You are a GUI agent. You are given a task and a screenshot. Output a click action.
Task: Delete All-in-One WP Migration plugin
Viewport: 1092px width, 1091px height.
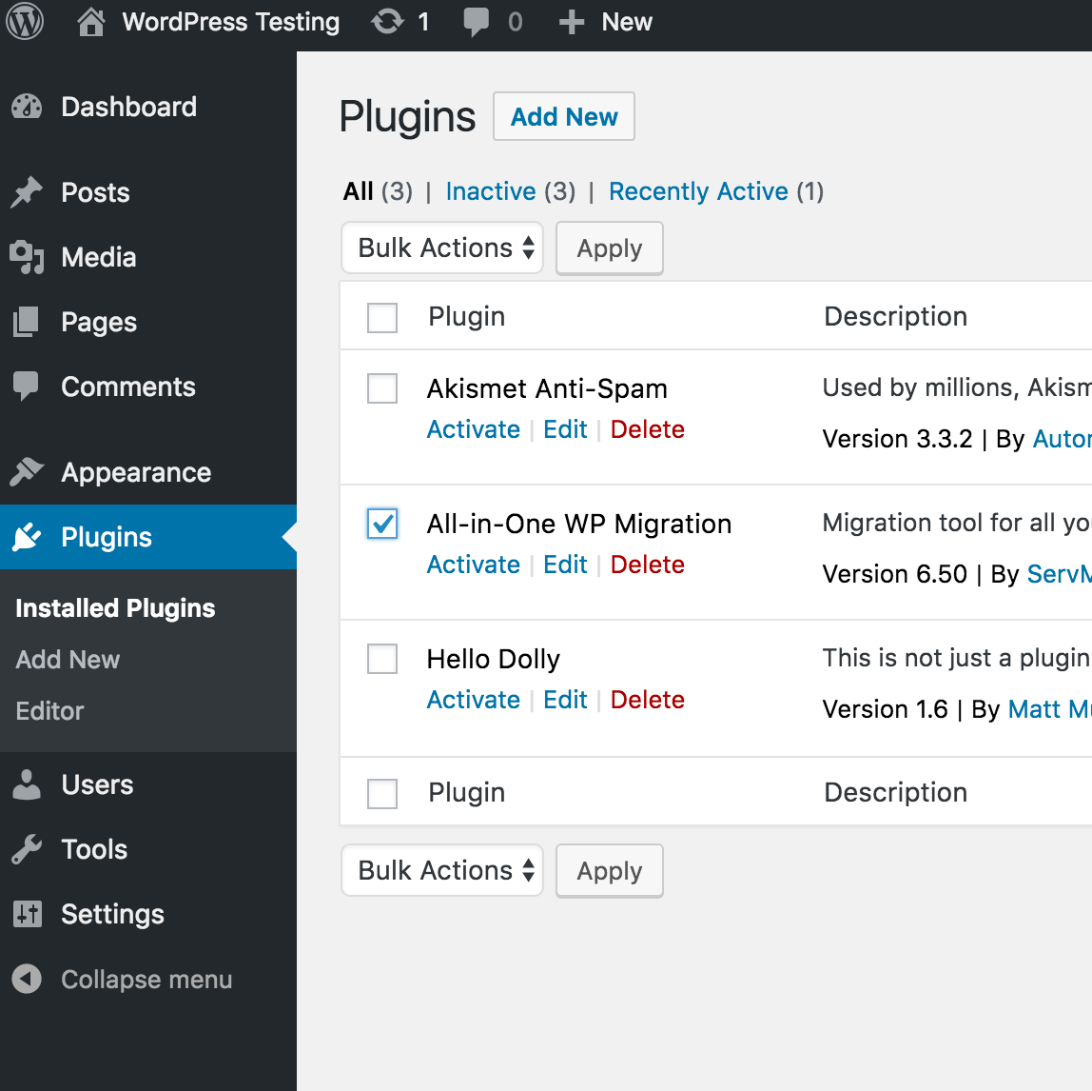click(x=648, y=565)
